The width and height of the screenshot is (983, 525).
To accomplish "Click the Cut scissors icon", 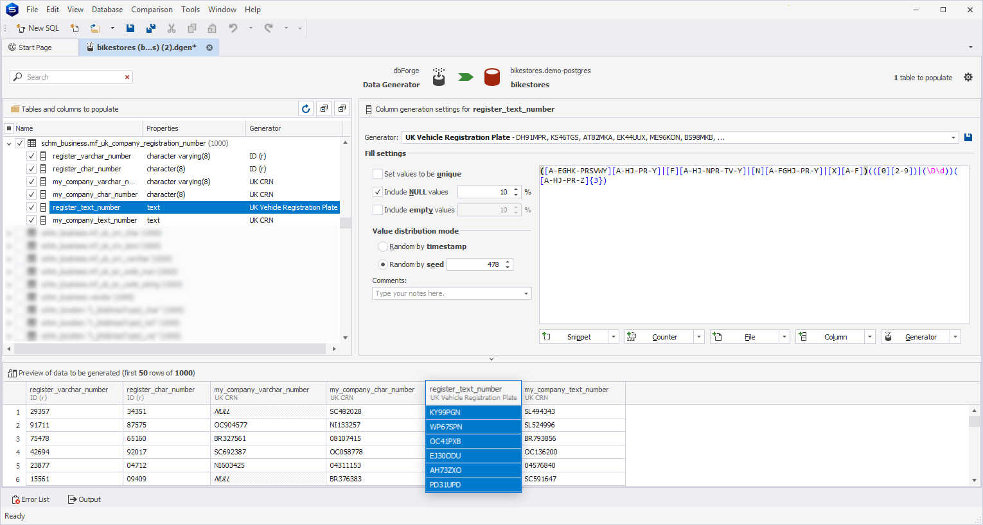I will point(172,28).
